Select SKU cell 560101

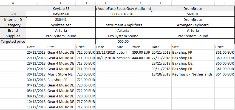193,14
